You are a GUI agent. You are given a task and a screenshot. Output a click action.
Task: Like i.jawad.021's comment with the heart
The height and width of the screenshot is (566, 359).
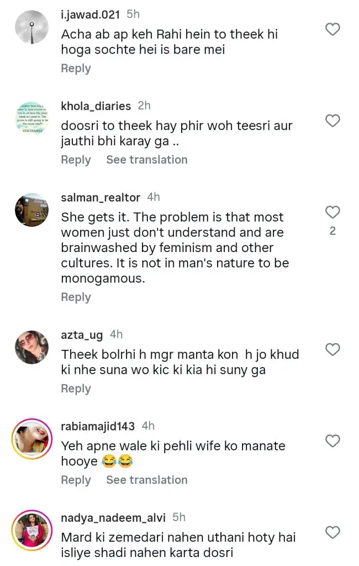(332, 30)
